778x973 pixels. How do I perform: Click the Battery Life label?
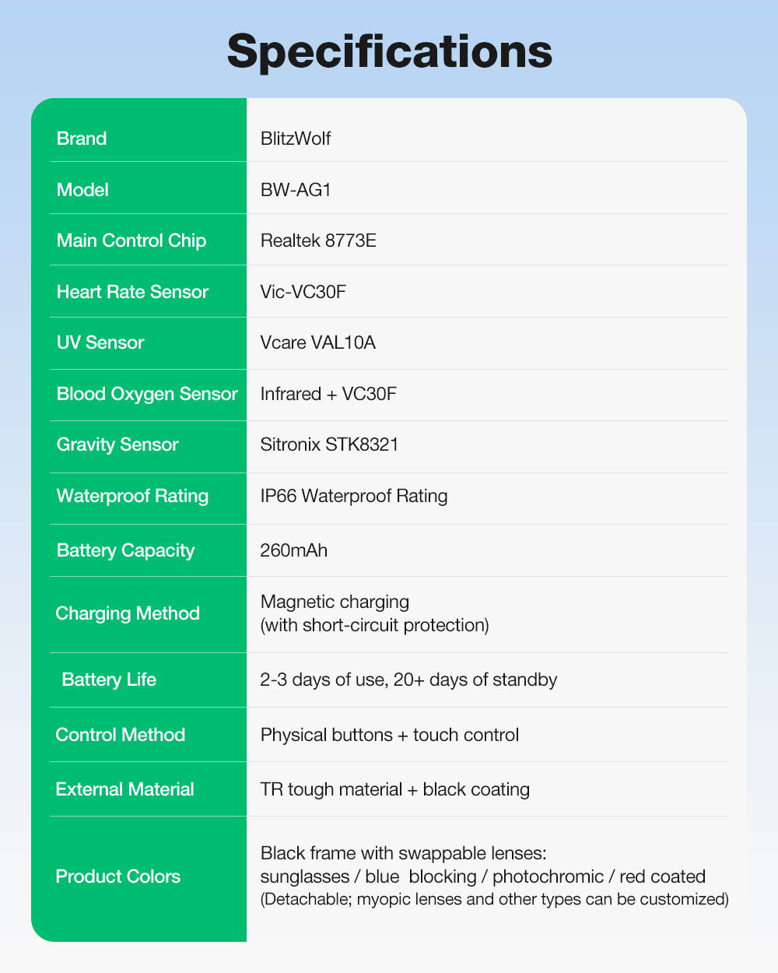coord(109,680)
